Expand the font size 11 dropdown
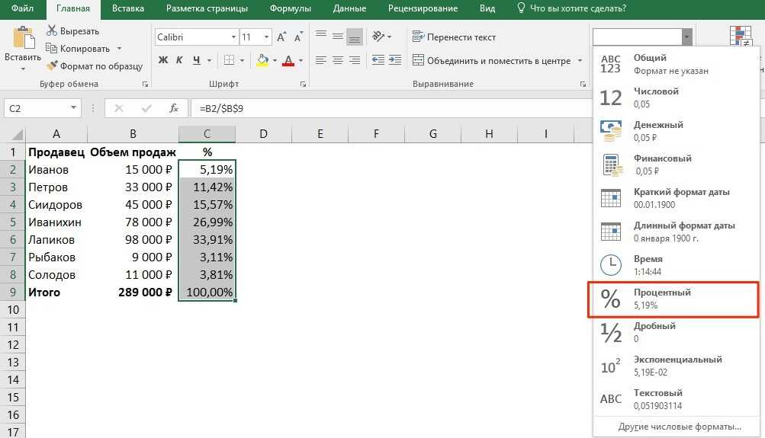This screenshot has height=438, width=765. 266,37
